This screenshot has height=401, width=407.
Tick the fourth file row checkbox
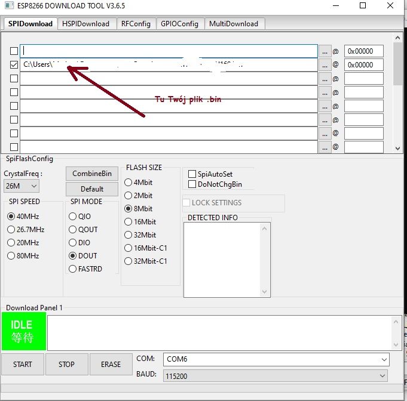point(14,92)
